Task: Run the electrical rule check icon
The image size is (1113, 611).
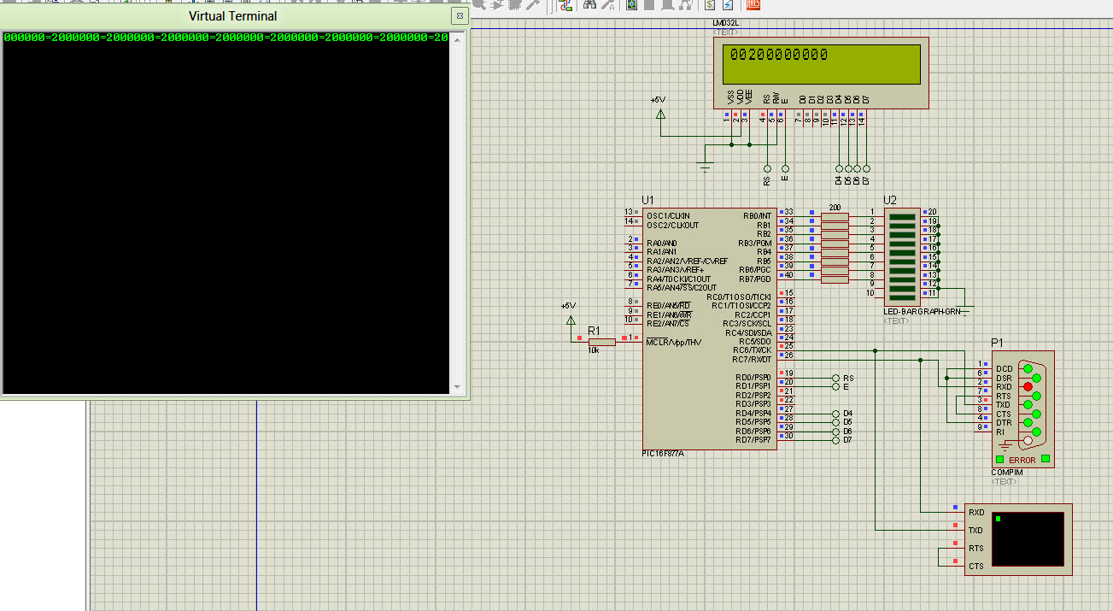Action: (728, 5)
